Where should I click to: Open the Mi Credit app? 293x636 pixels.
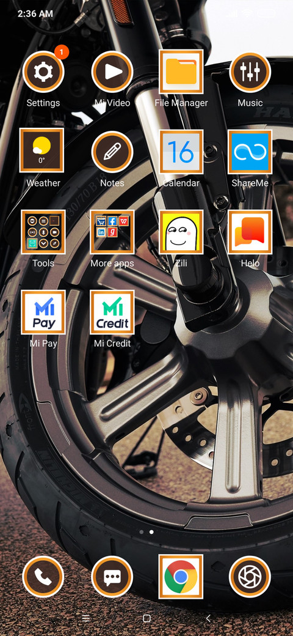(x=112, y=312)
